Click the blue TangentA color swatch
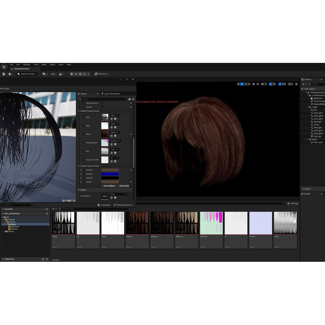The width and height of the screenshot is (325, 325). point(111,174)
